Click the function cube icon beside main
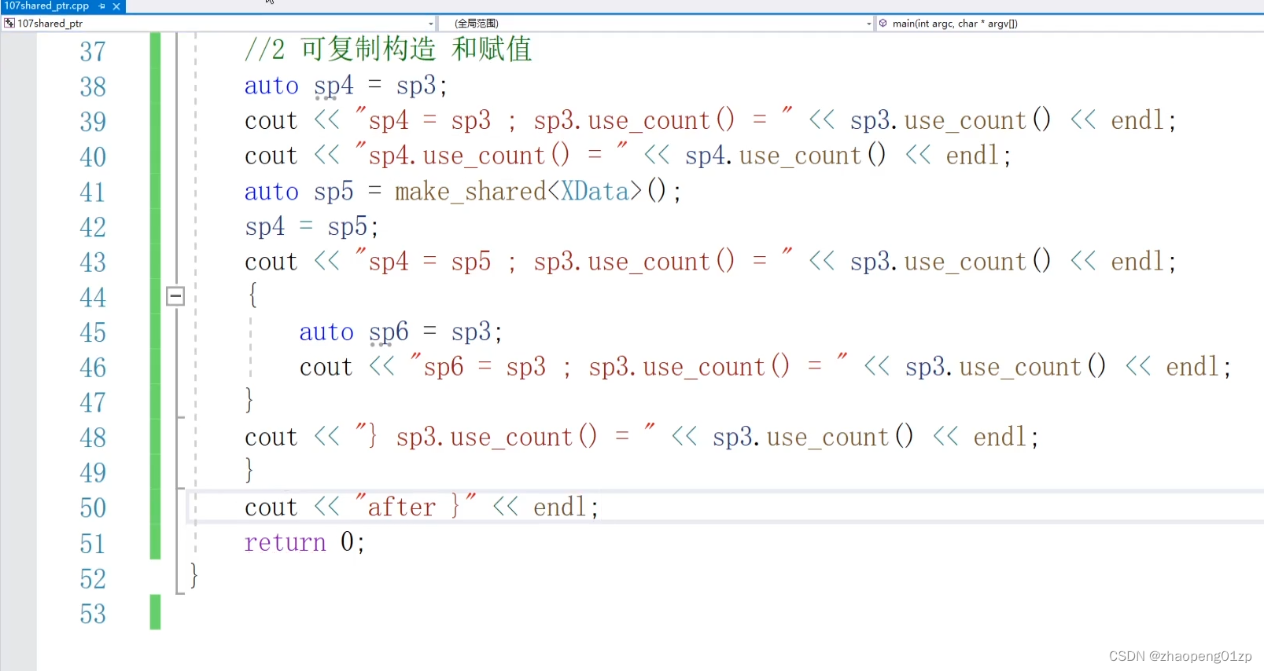 883,24
